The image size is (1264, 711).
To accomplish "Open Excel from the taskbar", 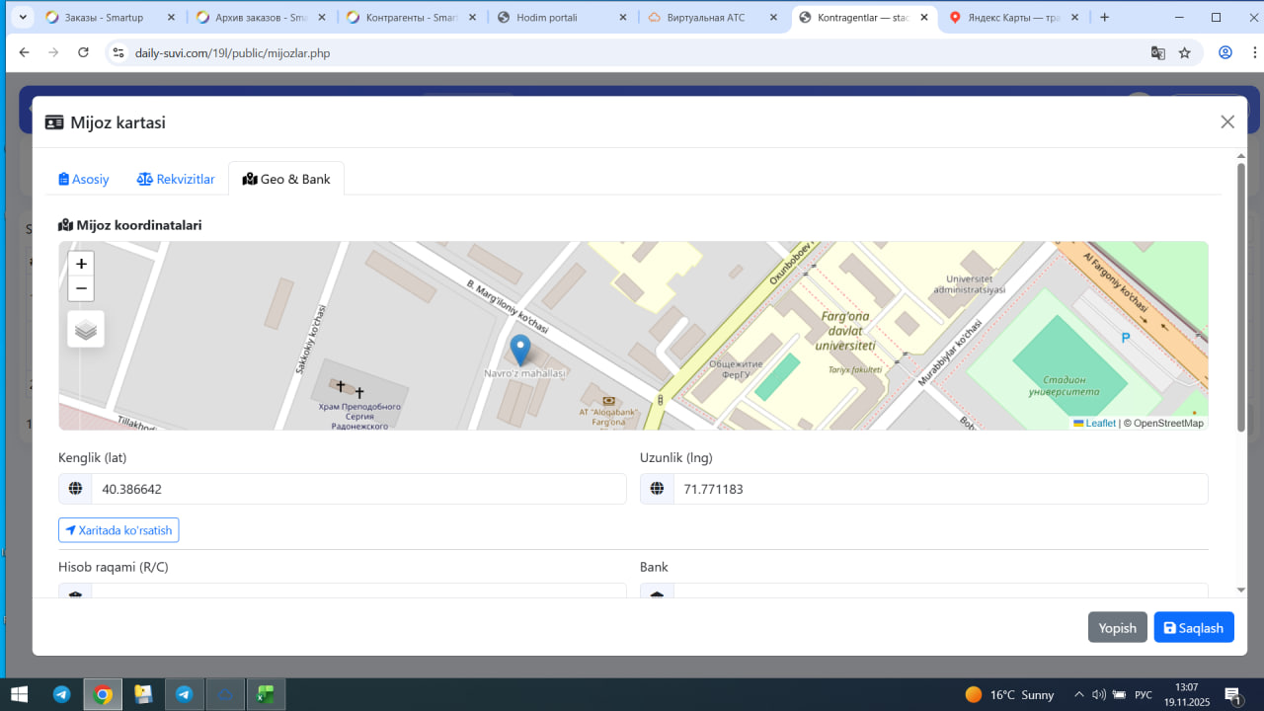I will [x=265, y=694].
